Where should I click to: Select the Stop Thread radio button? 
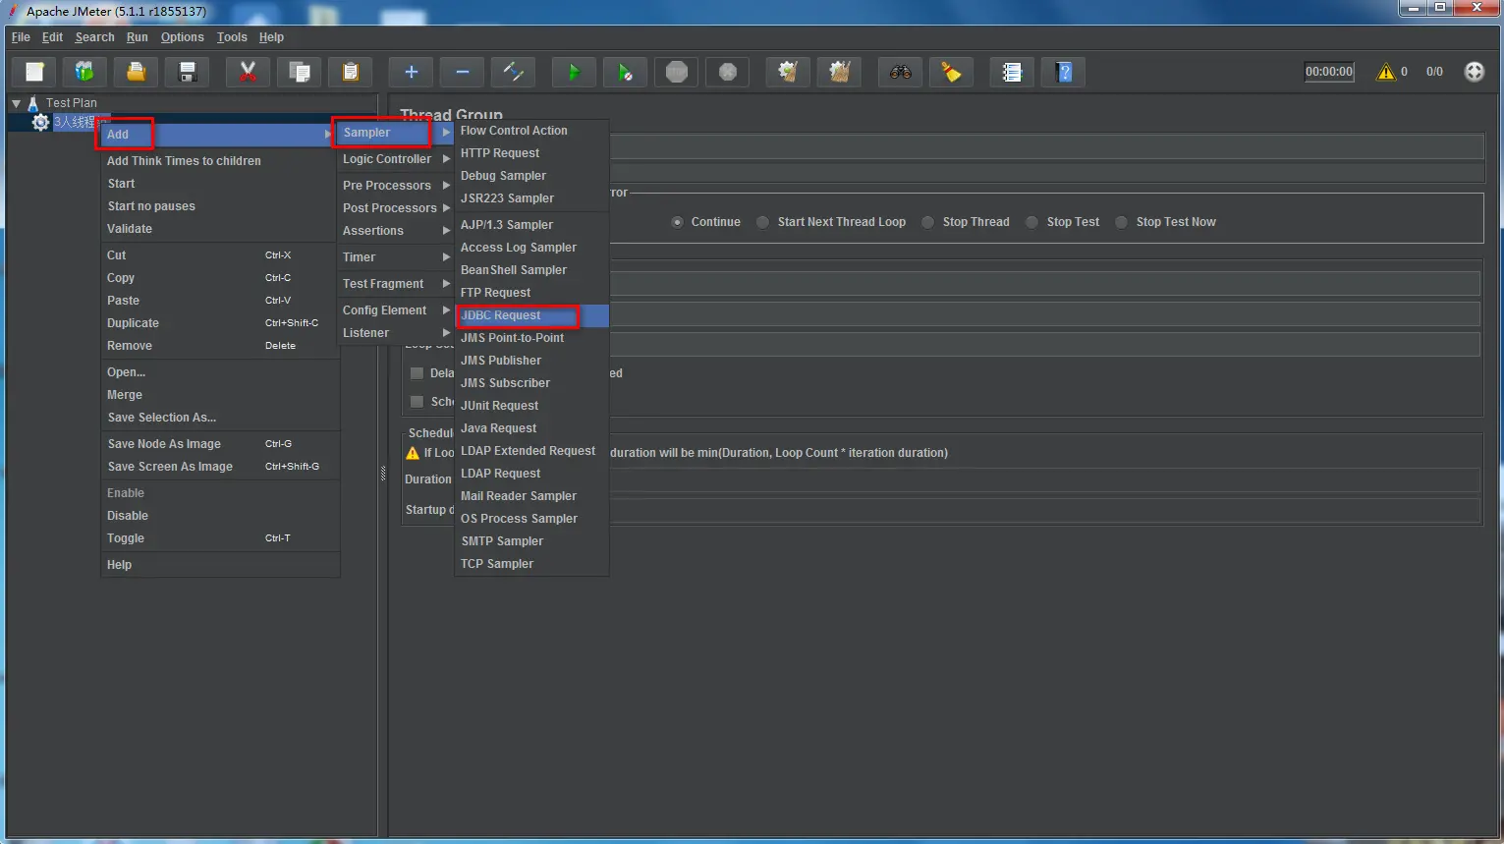point(927,222)
